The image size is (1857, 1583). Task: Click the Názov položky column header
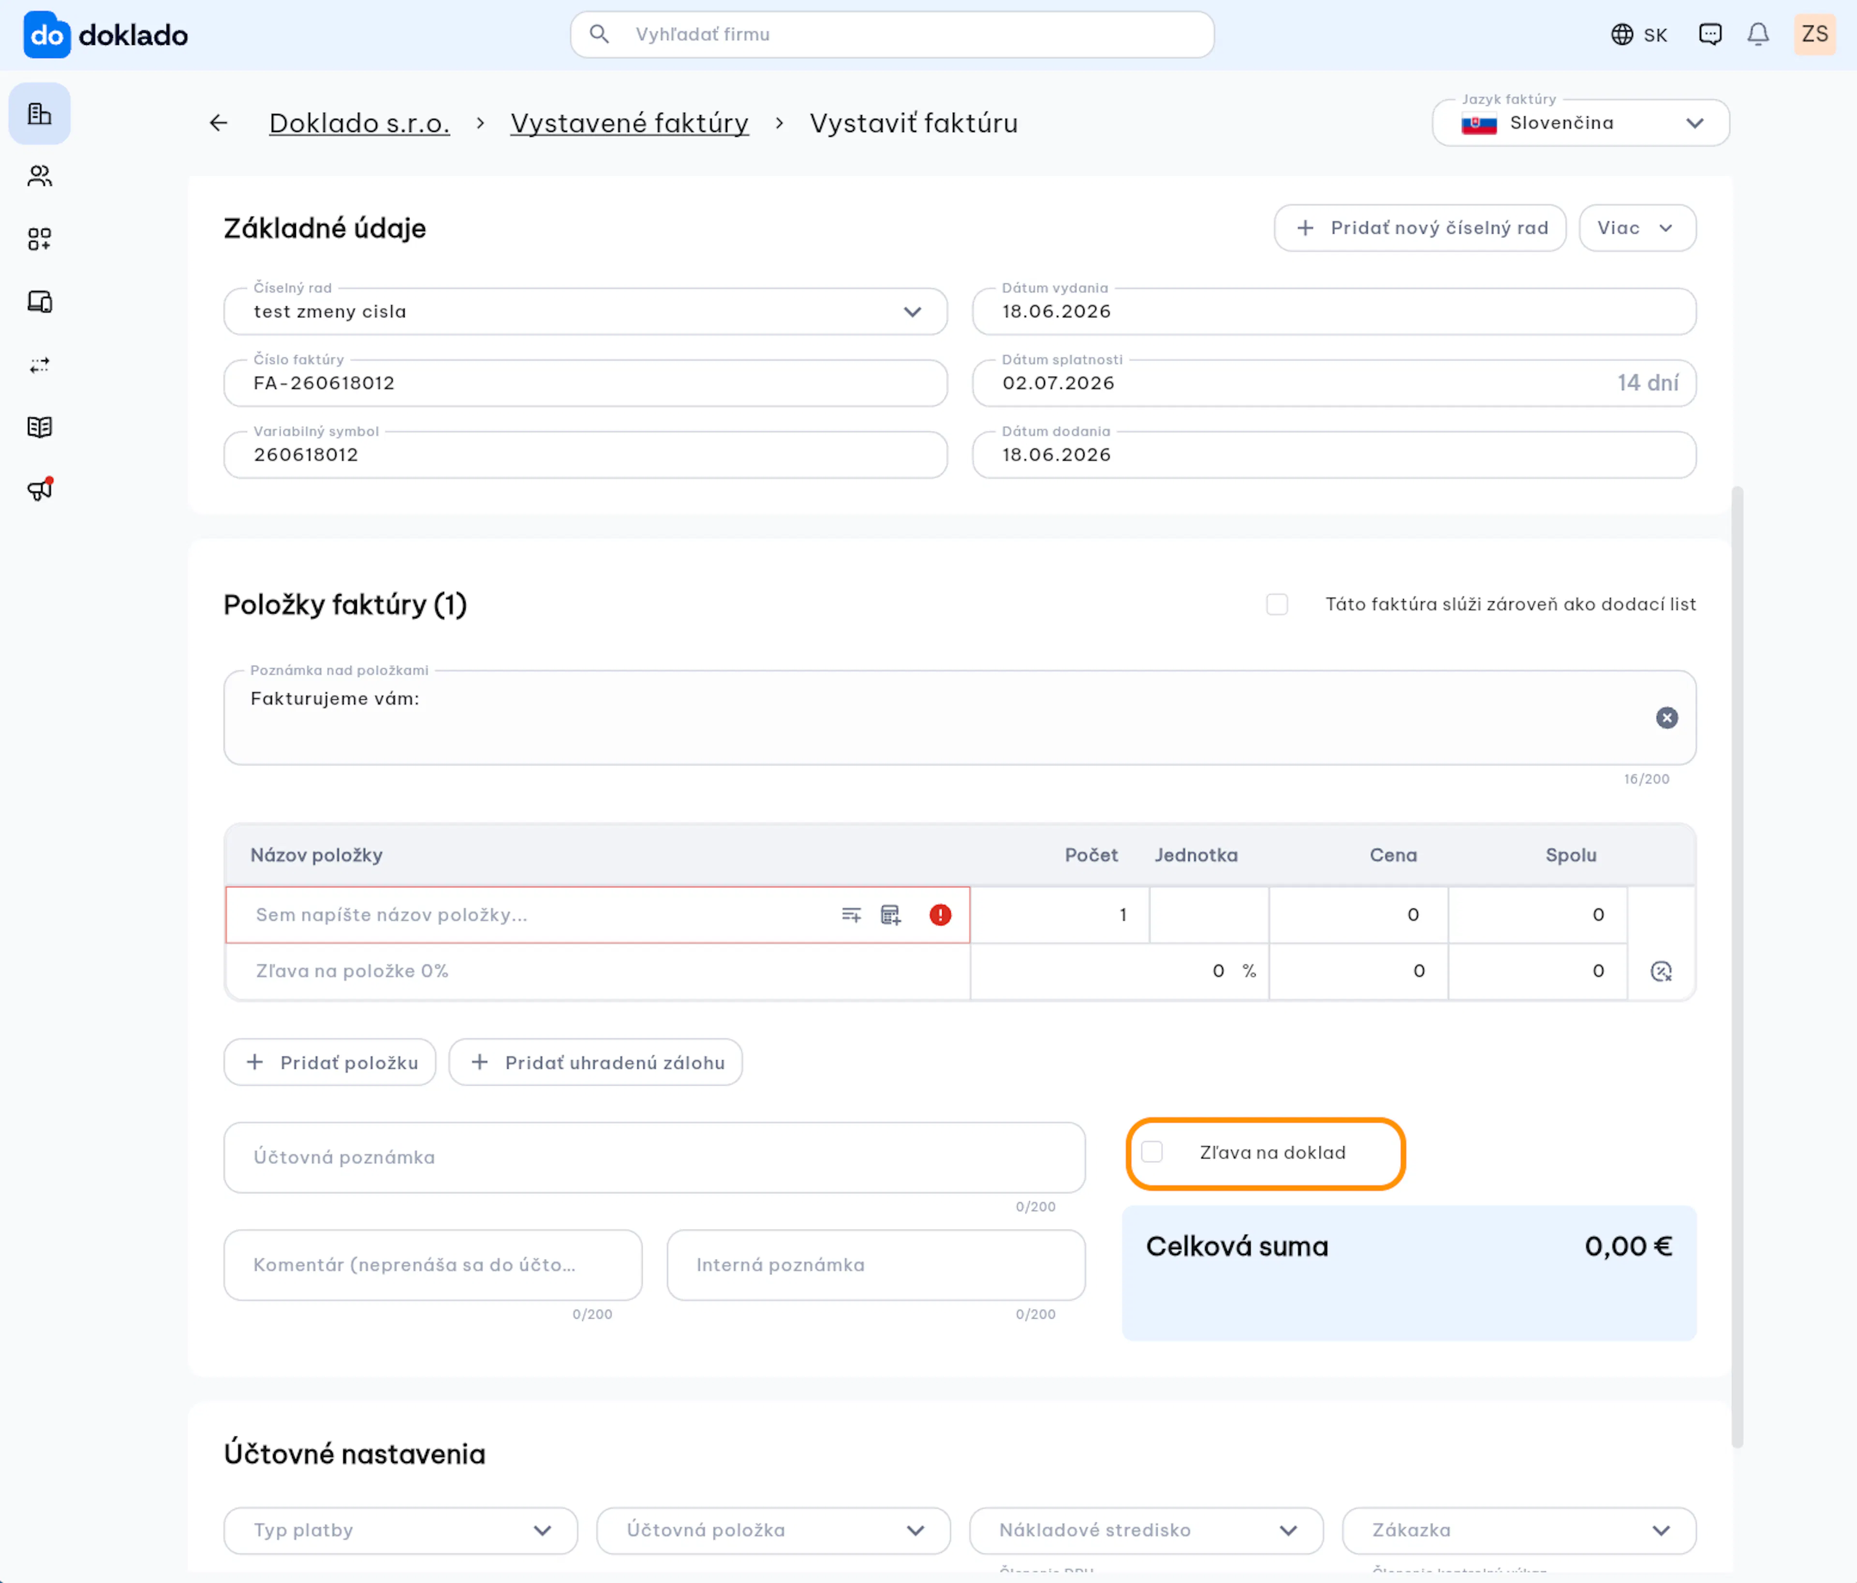click(316, 855)
